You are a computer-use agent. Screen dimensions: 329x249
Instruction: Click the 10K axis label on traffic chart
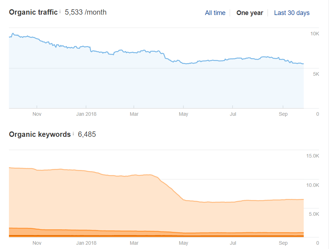coord(314,34)
